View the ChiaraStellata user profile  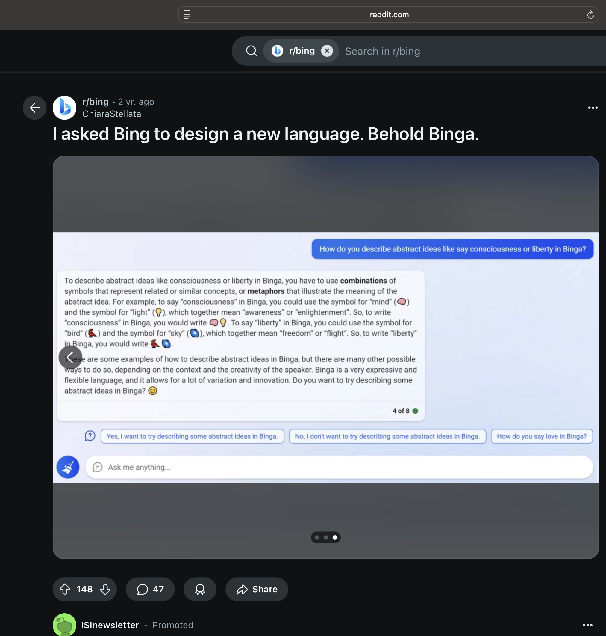click(x=112, y=114)
